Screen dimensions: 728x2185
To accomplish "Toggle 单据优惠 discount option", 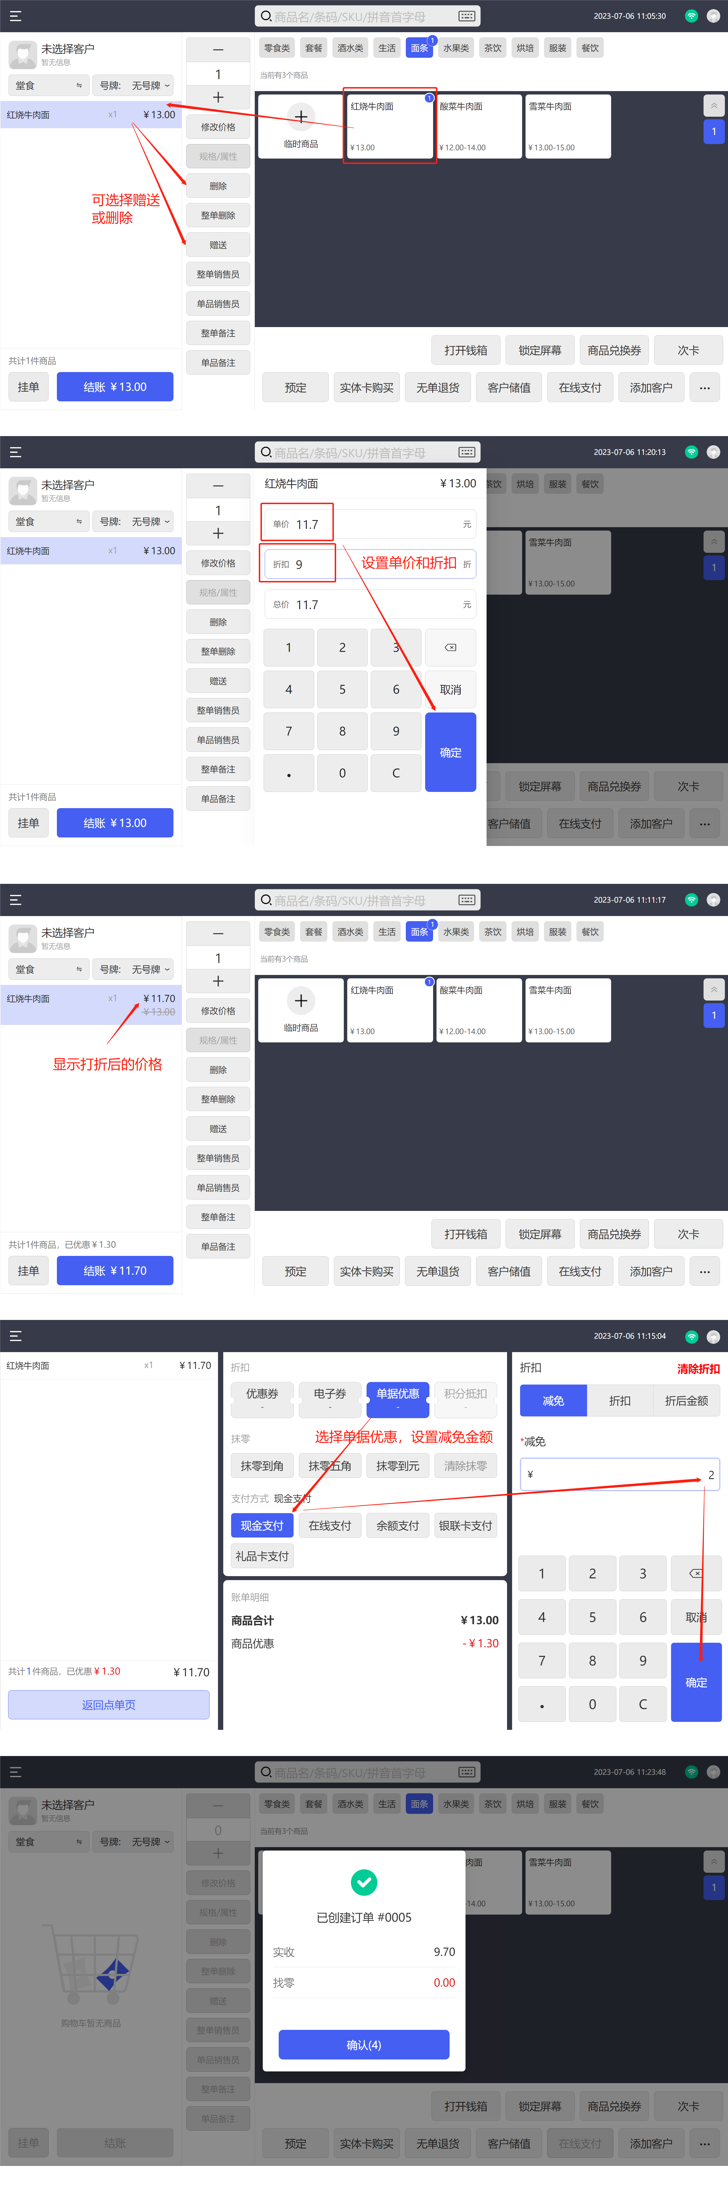I will tap(398, 1400).
